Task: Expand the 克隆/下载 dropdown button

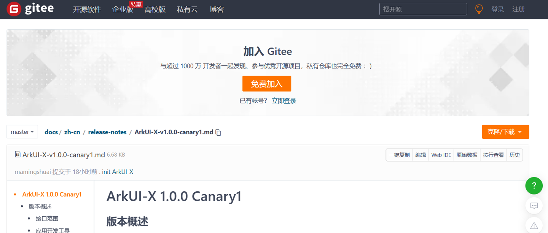Action: tap(505, 132)
